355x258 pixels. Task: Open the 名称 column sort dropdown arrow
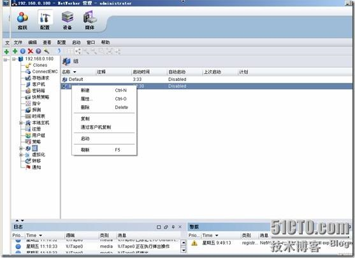point(75,72)
